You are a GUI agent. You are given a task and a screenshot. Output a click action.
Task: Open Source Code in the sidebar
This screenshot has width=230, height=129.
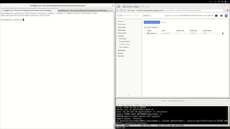click(122, 33)
